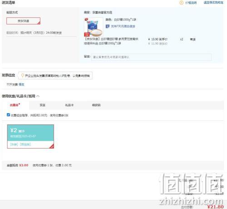Open the 领货码 tab

pos(96,105)
